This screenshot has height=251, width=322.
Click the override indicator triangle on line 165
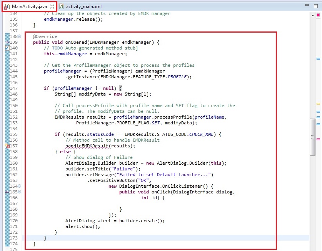coord(7,192)
